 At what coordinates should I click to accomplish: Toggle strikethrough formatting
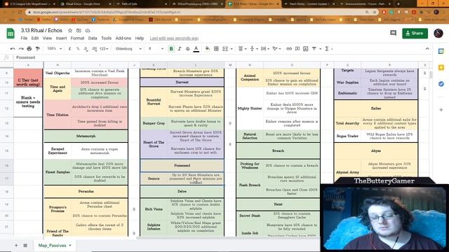(187, 49)
